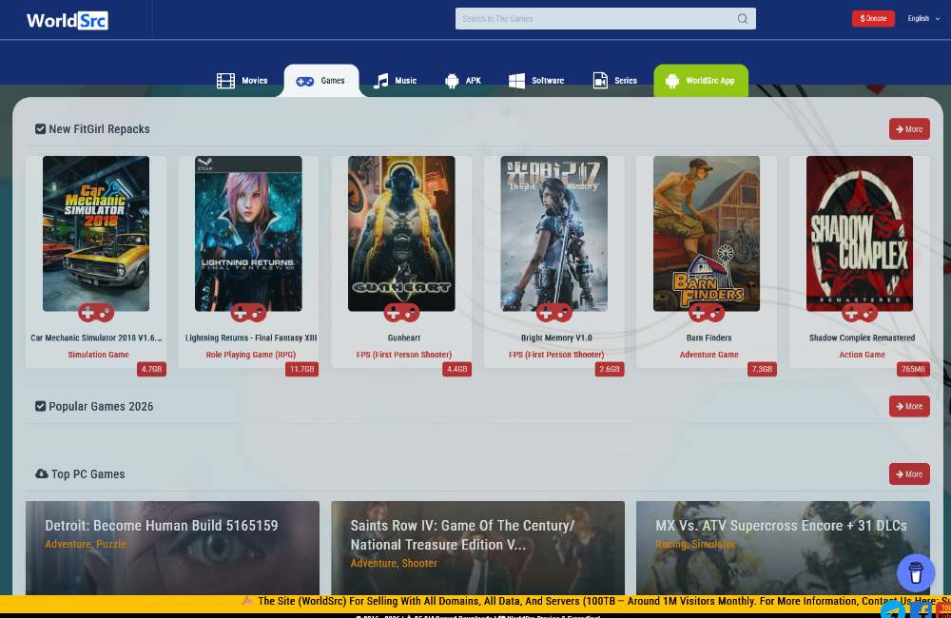Click the Movies film strip icon
Viewport: 951px width, 618px height.
pos(225,81)
